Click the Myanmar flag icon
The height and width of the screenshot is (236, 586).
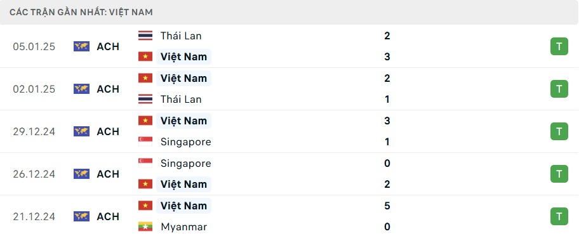coord(145,227)
